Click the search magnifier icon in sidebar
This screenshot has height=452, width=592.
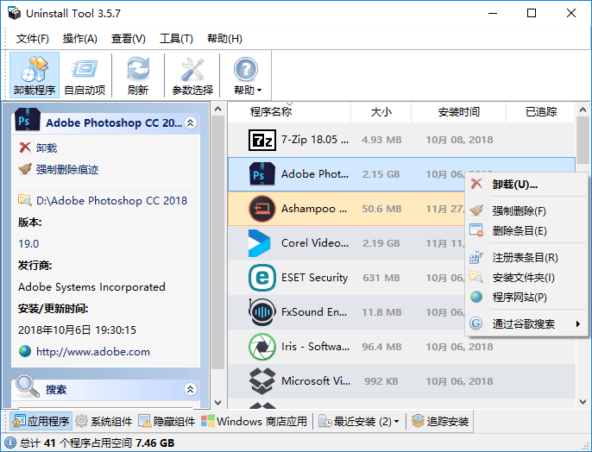[x=28, y=386]
